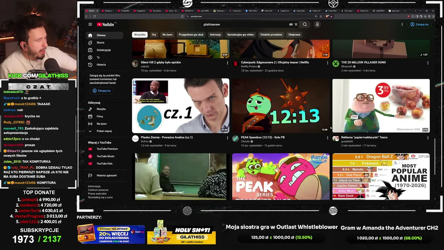Image resolution: width=444 pixels, height=250 pixels.
Task: Open Subskrypcje in the sidebar
Action: [104, 50]
